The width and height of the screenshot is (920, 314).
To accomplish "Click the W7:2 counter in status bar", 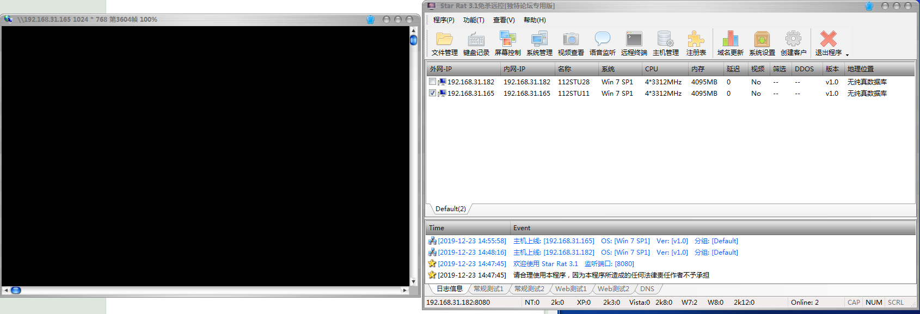I will pos(689,303).
